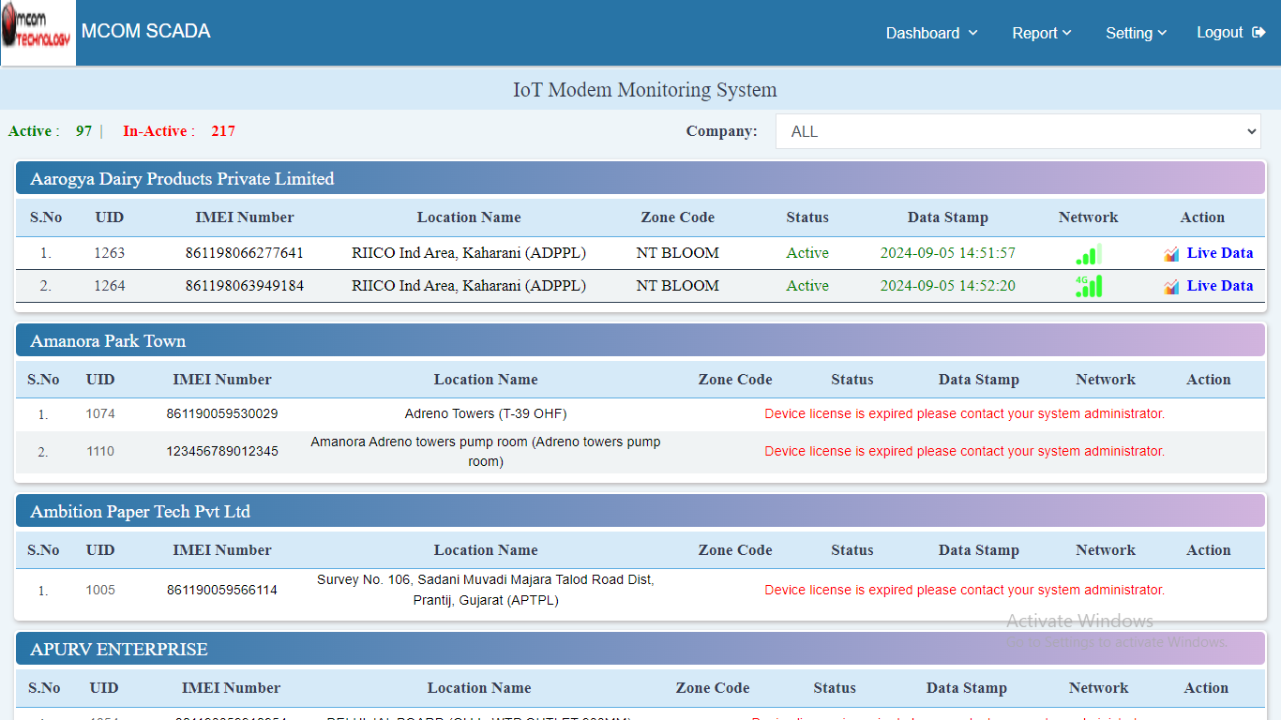Viewport: 1281px width, 720px height.
Task: Click the Ambition Paper Tech Pvt Ltd header
Action: coord(140,512)
